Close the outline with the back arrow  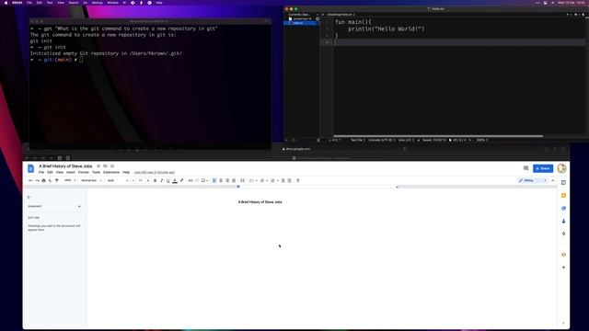coord(29,197)
